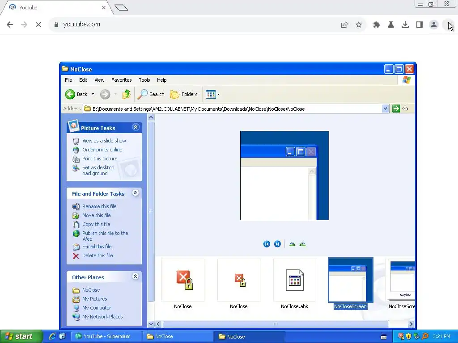Collapse the Other Places panel
This screenshot has height=343, width=458.
[x=135, y=276]
